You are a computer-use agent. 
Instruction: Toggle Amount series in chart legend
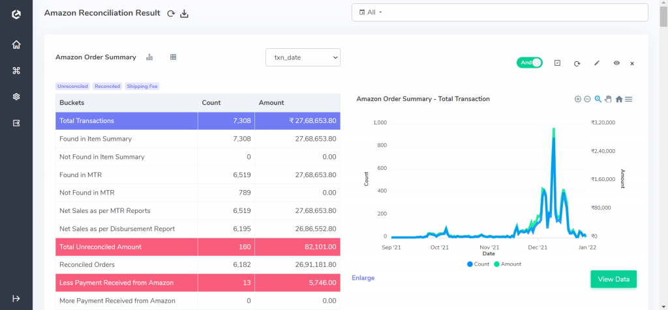click(508, 264)
